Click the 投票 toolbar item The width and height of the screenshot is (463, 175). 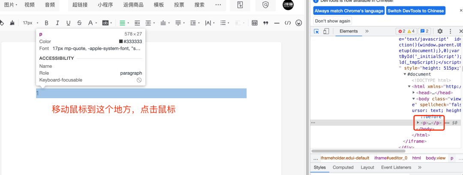pyautogui.click(x=179, y=5)
